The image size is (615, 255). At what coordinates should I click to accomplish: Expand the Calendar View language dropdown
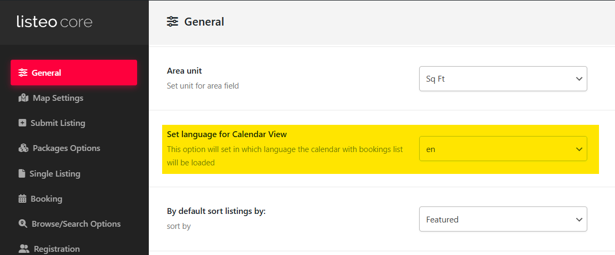(x=503, y=149)
